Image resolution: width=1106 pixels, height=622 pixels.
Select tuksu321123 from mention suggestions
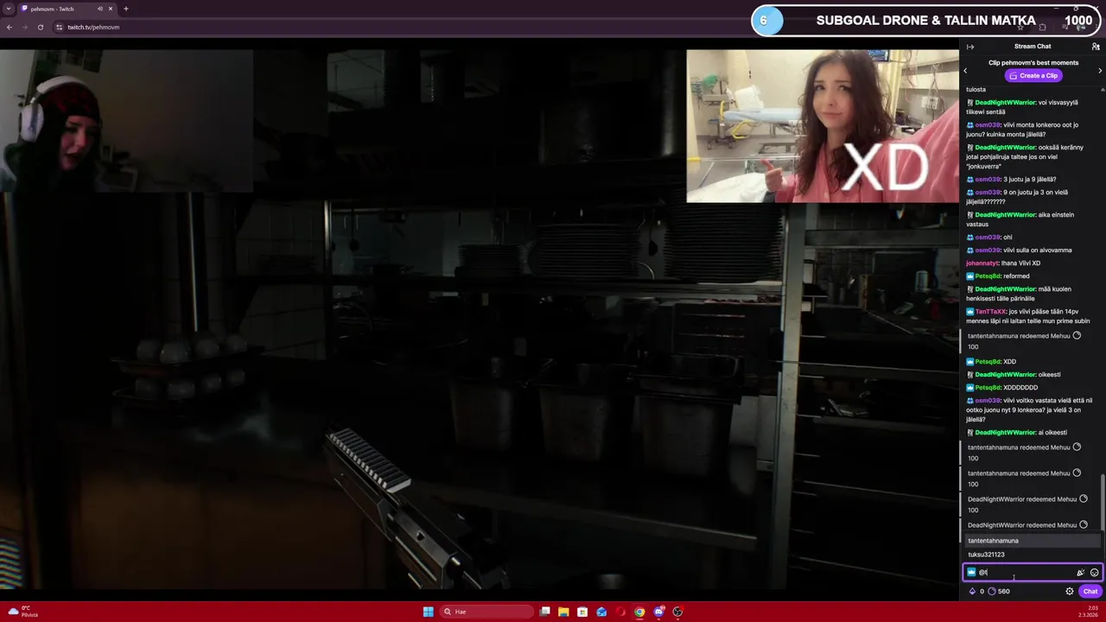(x=1033, y=555)
